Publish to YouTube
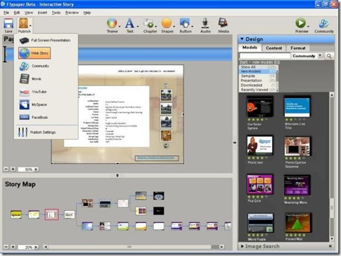This screenshot has width=341, height=256. tap(33, 92)
